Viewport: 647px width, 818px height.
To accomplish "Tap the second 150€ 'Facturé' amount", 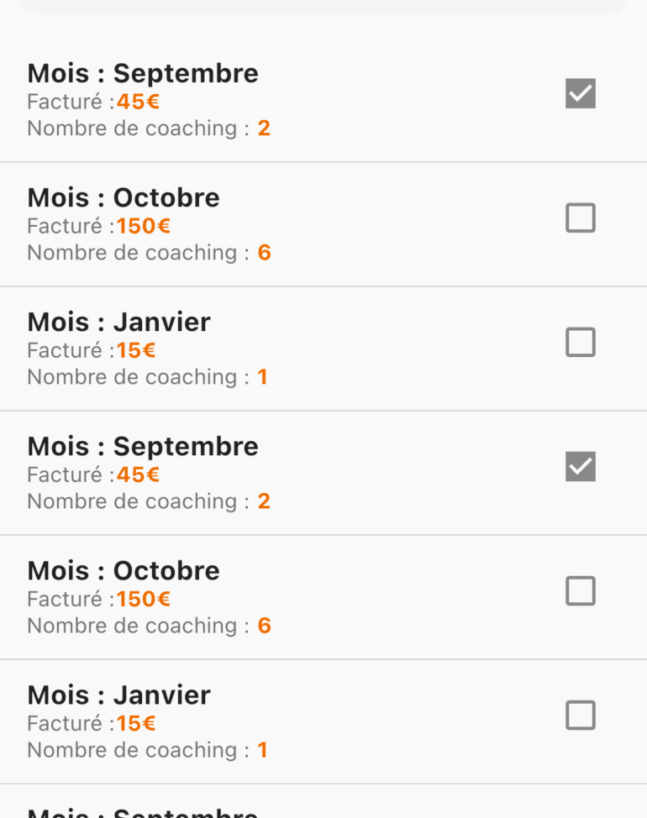I will pyautogui.click(x=144, y=599).
